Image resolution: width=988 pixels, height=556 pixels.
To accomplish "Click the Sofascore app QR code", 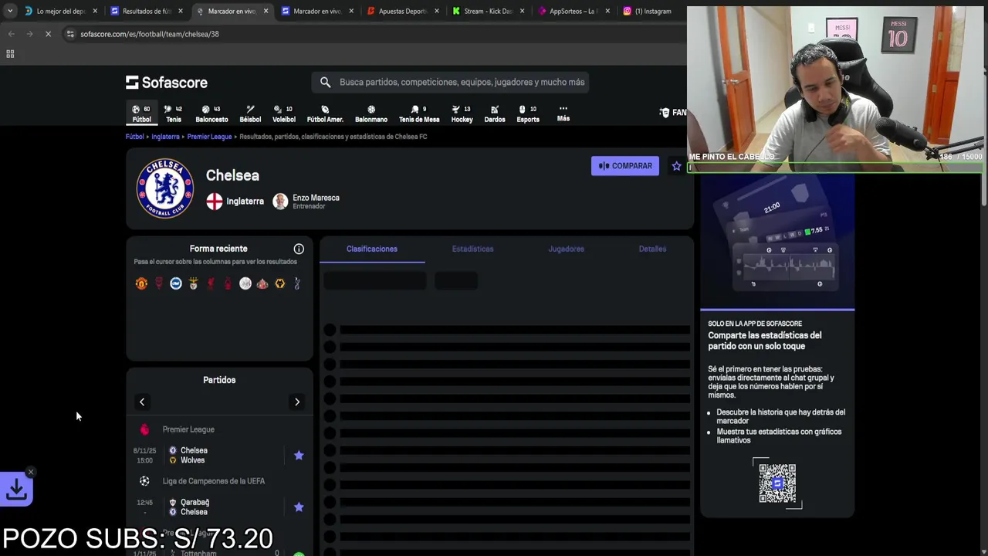I will pyautogui.click(x=777, y=483).
